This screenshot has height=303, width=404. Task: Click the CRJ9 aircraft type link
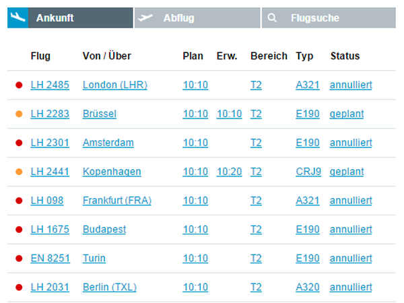308,172
